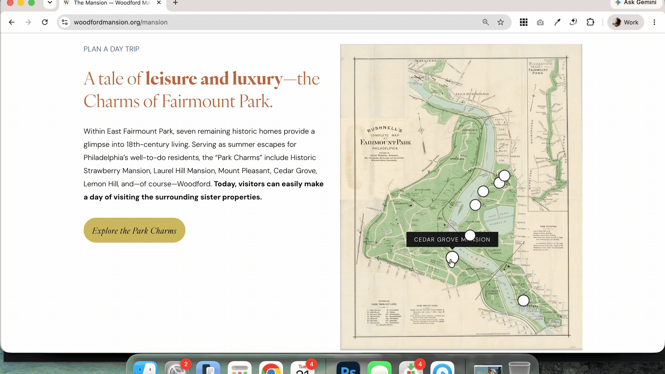The width and height of the screenshot is (665, 374).
Task: Open the Extensions puzzle piece menu
Action: tap(591, 22)
